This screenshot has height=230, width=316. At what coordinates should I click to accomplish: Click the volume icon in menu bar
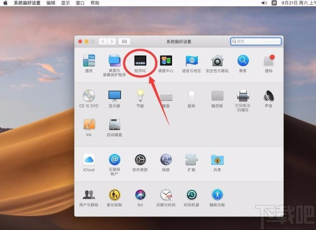pos(264,3)
